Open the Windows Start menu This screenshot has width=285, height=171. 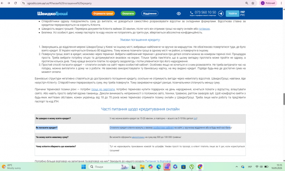83,167
